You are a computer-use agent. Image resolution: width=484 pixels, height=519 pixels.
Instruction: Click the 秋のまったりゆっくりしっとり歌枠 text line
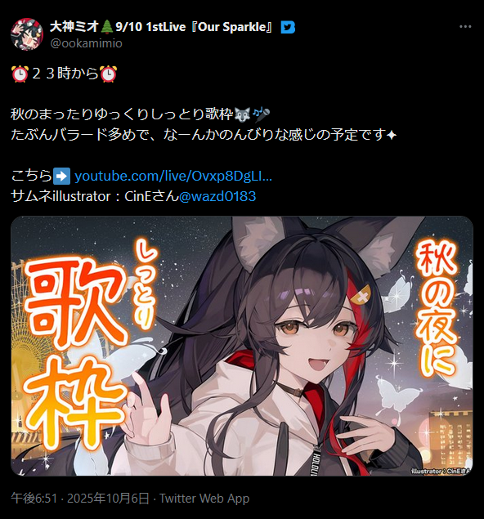(122, 114)
